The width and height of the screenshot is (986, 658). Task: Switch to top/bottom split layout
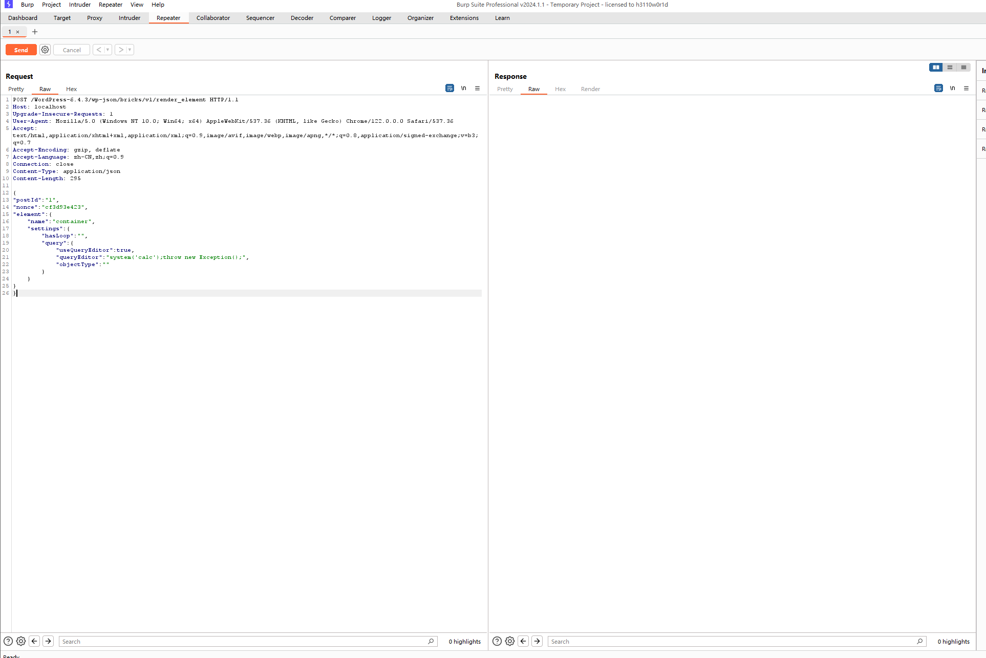point(950,68)
